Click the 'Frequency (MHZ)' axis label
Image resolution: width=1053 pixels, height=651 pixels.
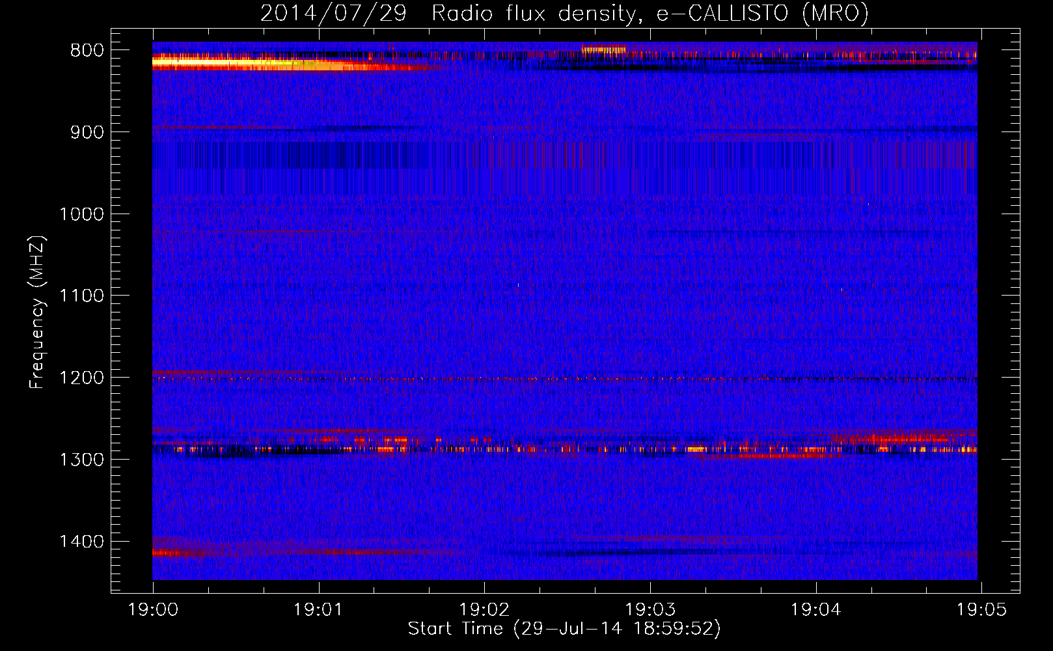coord(38,312)
